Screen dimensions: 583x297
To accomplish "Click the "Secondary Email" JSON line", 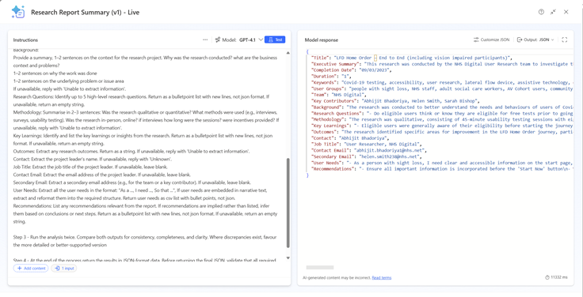I will click(x=366, y=156).
